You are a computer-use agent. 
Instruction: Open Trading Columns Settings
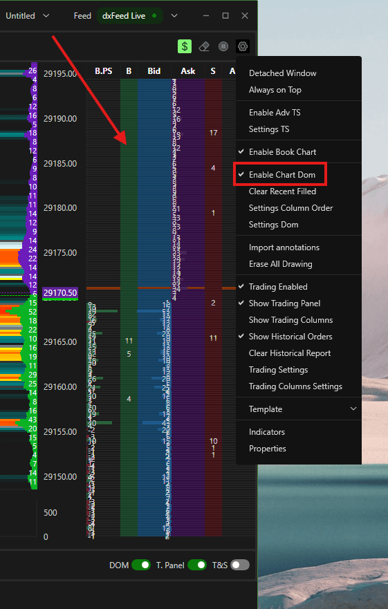pos(299,386)
